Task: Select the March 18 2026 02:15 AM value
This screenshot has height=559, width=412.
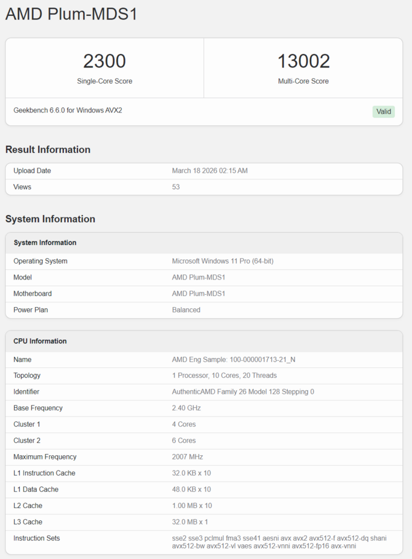Action: click(x=210, y=171)
